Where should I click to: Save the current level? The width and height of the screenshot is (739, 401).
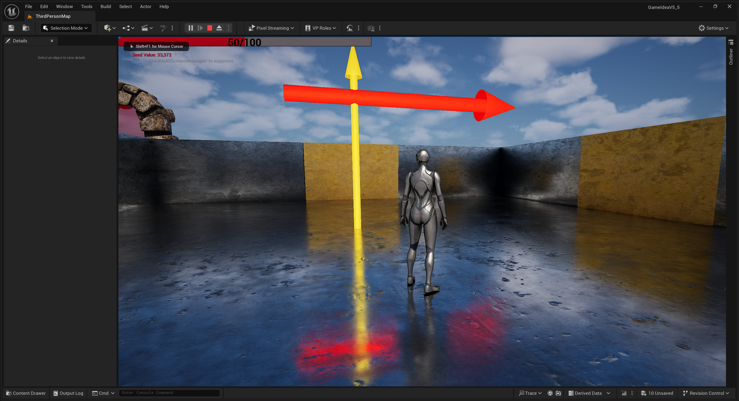tap(11, 28)
